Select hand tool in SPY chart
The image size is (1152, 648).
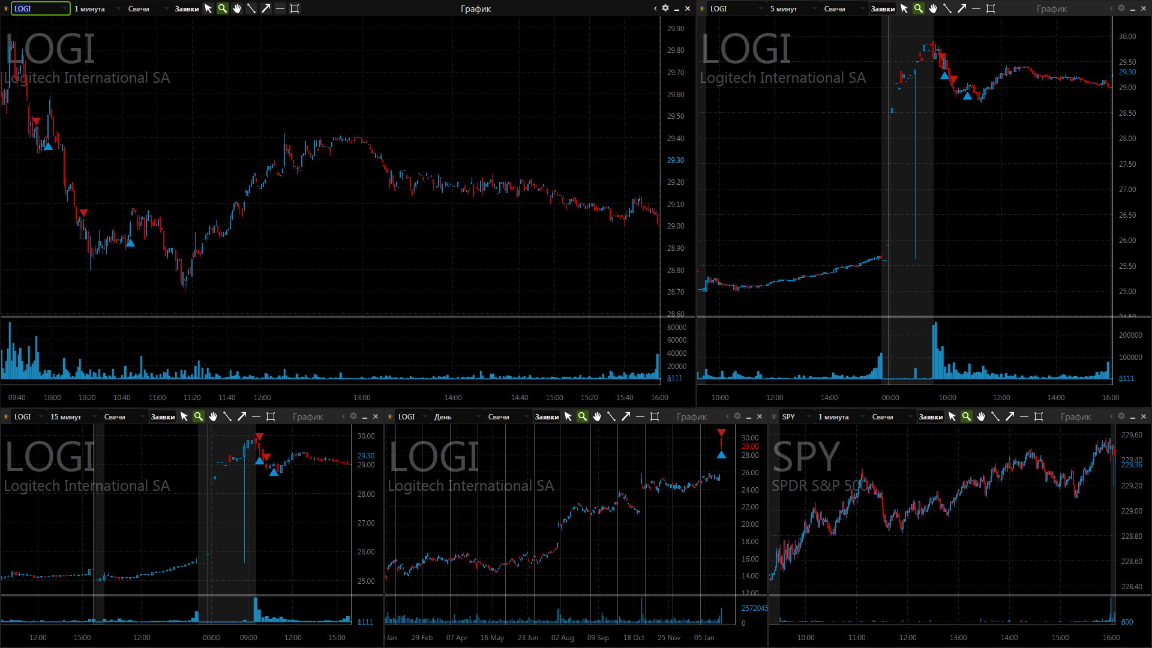click(981, 416)
